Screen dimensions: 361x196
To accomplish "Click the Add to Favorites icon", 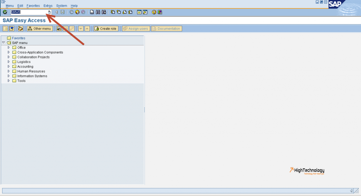I will pos(59,29).
